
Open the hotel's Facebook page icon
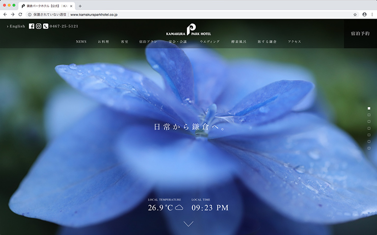(x=31, y=26)
